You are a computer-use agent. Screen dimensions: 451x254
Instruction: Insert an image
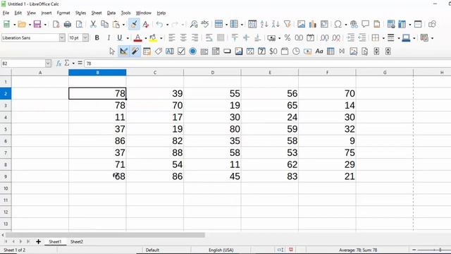pyautogui.click(x=301, y=24)
